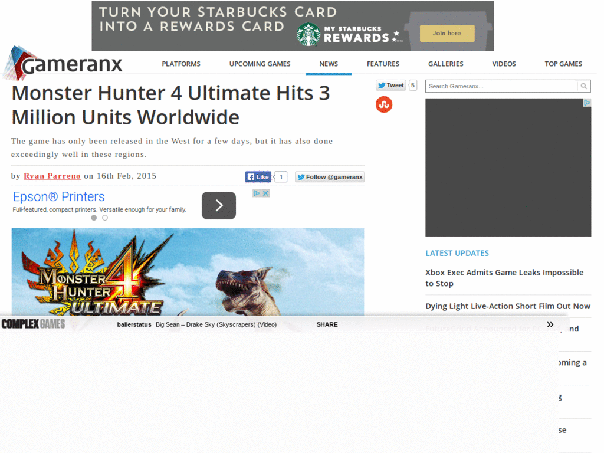Viewport: 604px width, 453px height.
Task: Open the Platforms menu
Action: [x=181, y=64]
